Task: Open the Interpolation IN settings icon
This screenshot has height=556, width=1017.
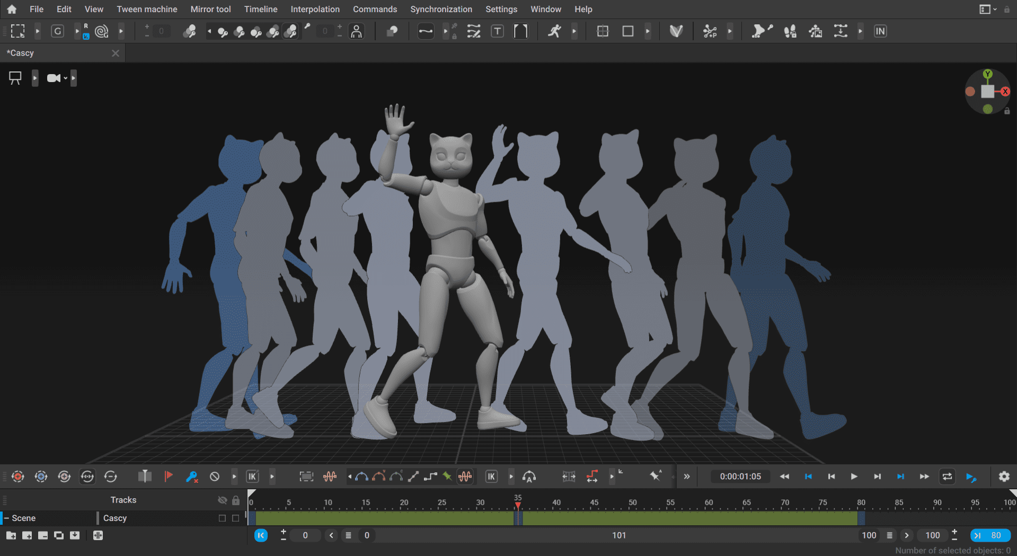Action: pos(880,31)
